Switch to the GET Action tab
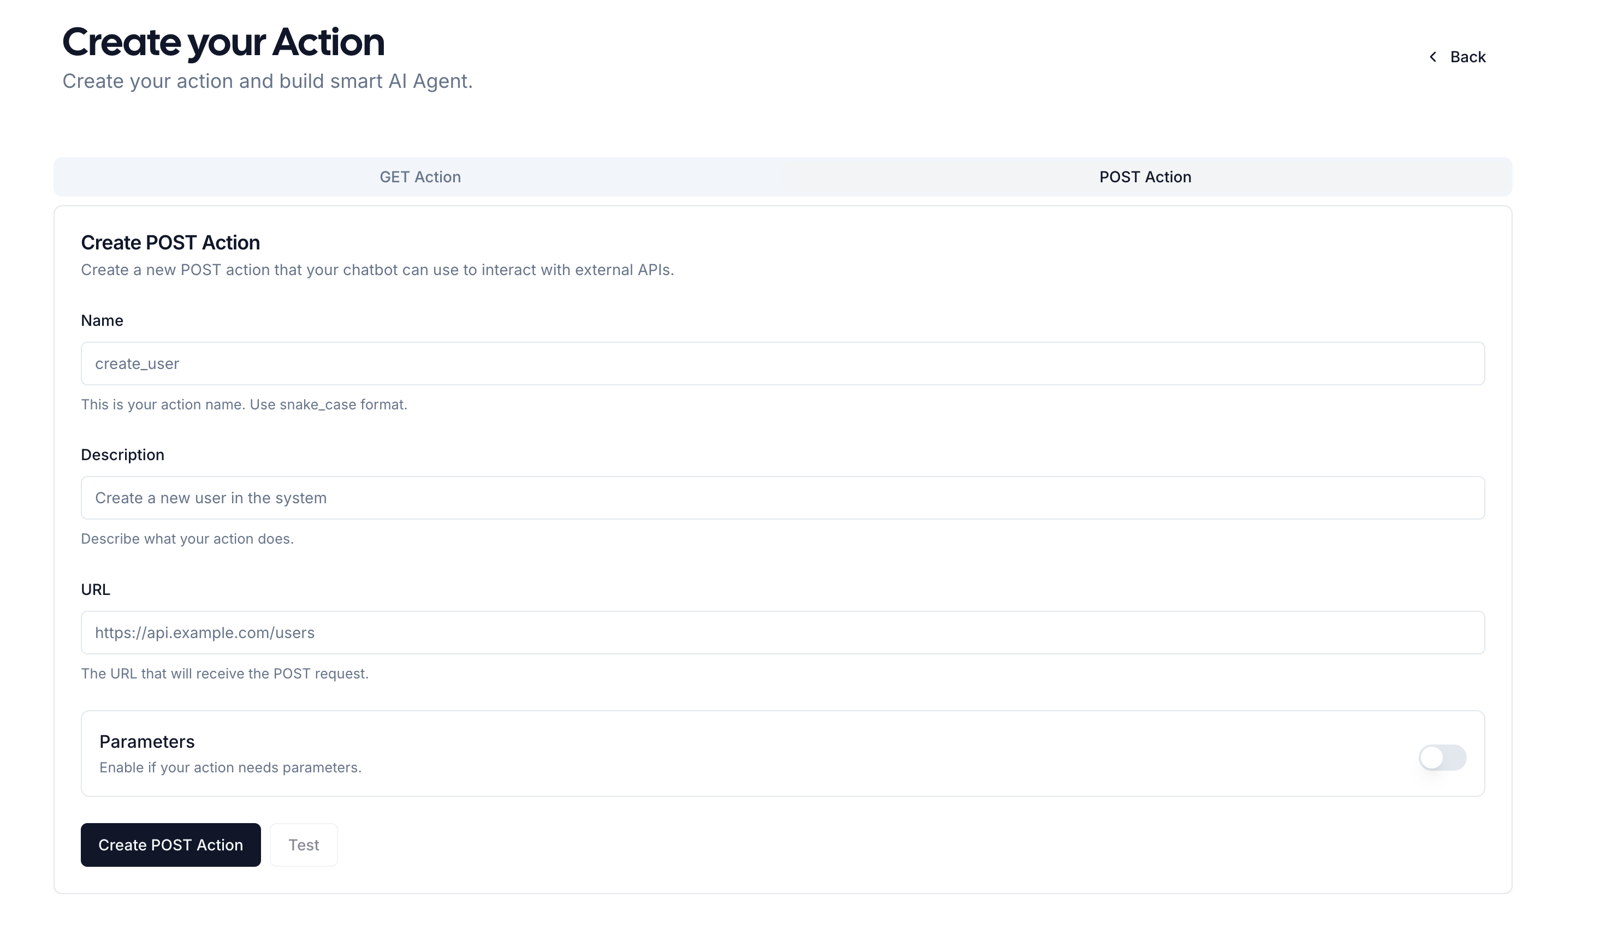This screenshot has width=1600, height=929. tap(420, 177)
